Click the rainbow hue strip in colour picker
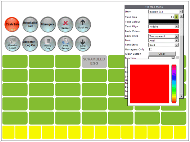Image resolution: width=190 pixels, height=142 pixels. 174,84
